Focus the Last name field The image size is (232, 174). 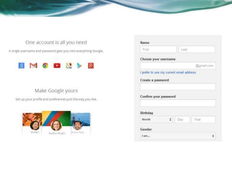pyautogui.click(x=197, y=49)
